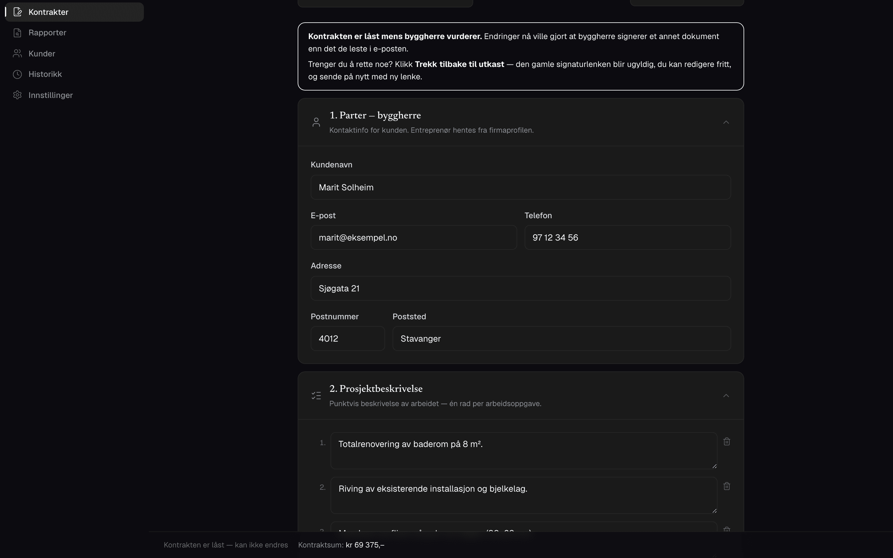This screenshot has width=893, height=558.
Task: Delete the Riving av eksisterende installasjon row
Action: coord(726,486)
